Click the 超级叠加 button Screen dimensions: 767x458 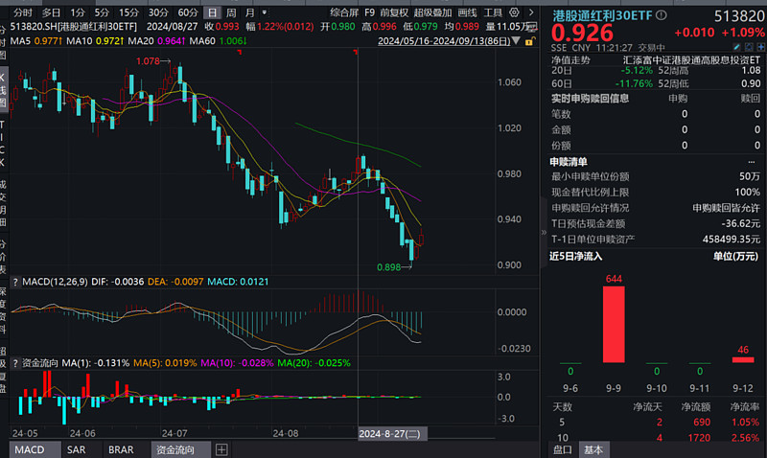tap(432, 12)
